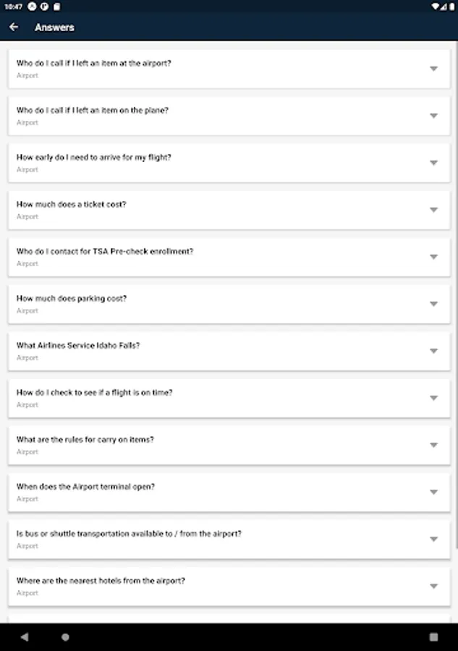Image resolution: width=458 pixels, height=651 pixels.
Task: Tap the recent apps square button
Action: pyautogui.click(x=433, y=637)
